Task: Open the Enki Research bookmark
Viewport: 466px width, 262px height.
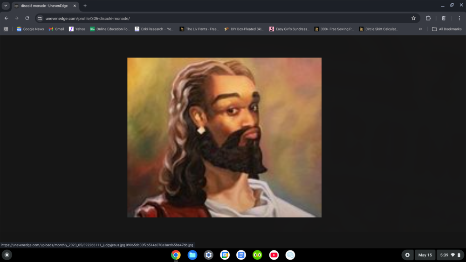Action: (154, 29)
